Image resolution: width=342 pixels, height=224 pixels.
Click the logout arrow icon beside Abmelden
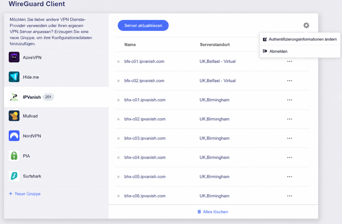265,51
